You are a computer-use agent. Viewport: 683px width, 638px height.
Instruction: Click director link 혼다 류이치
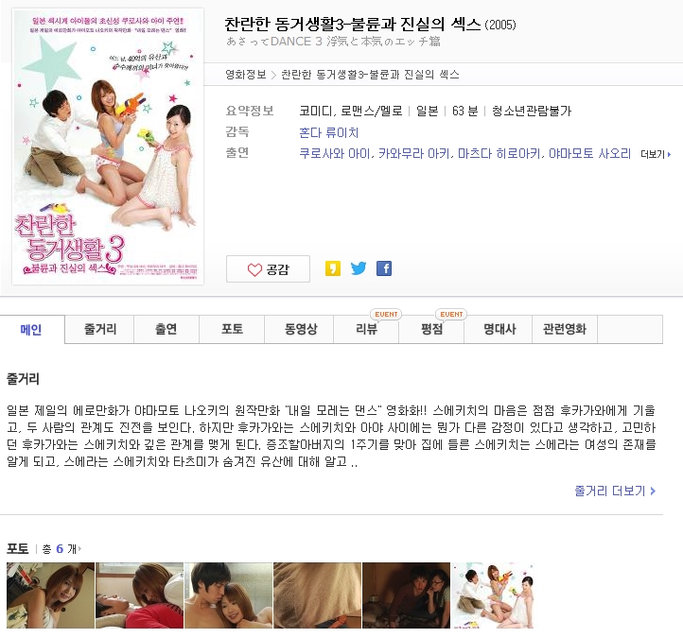[329, 132]
